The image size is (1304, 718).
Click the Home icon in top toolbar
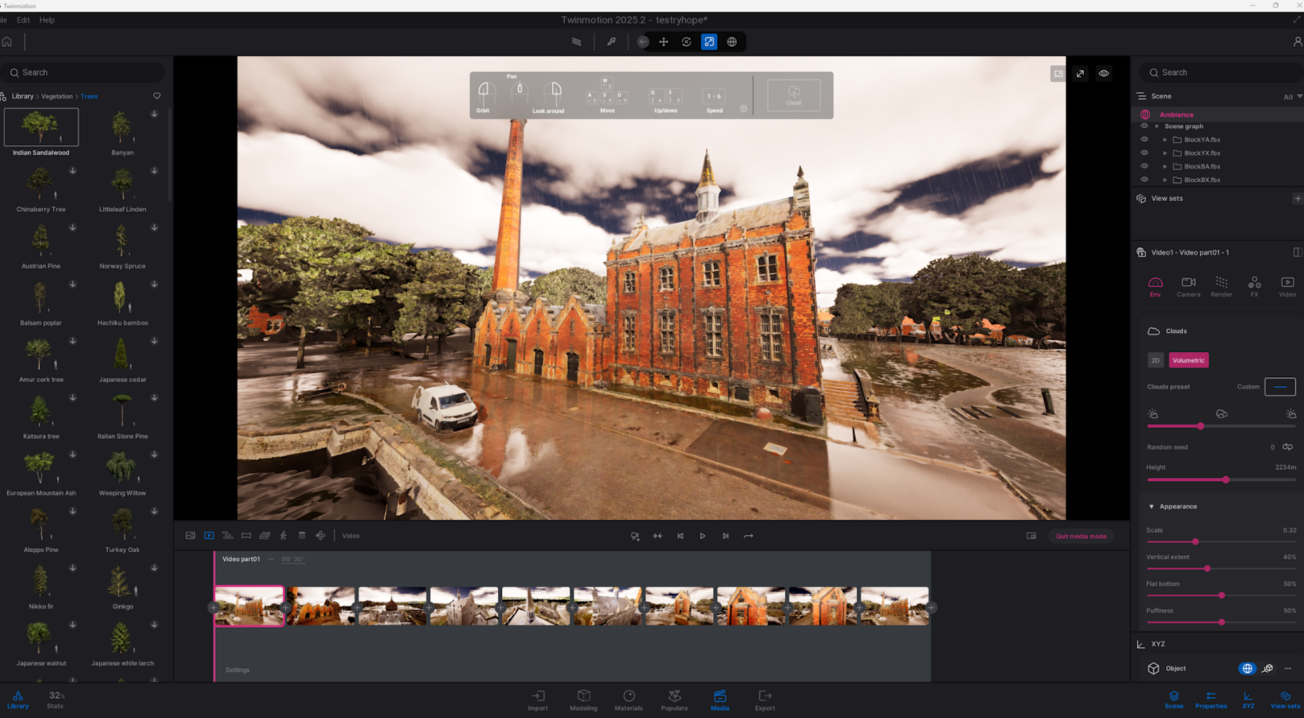click(7, 42)
